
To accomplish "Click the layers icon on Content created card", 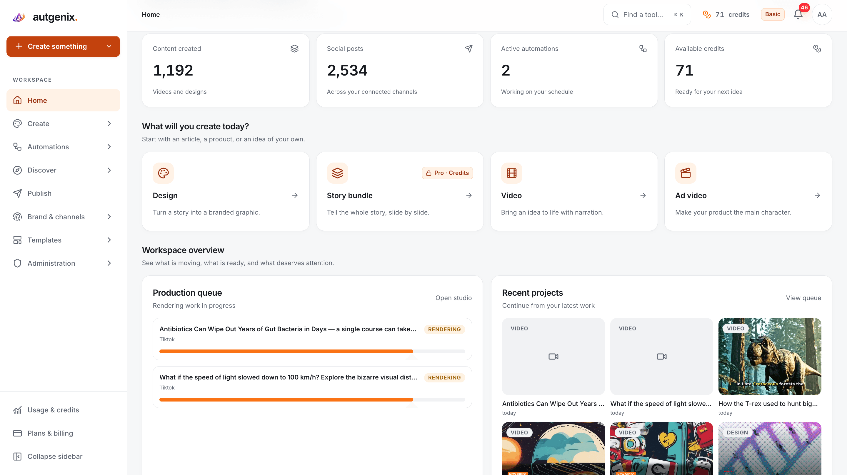I will tap(294, 49).
